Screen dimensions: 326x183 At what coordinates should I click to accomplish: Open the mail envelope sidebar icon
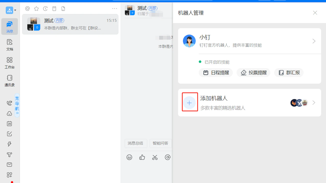point(9,165)
